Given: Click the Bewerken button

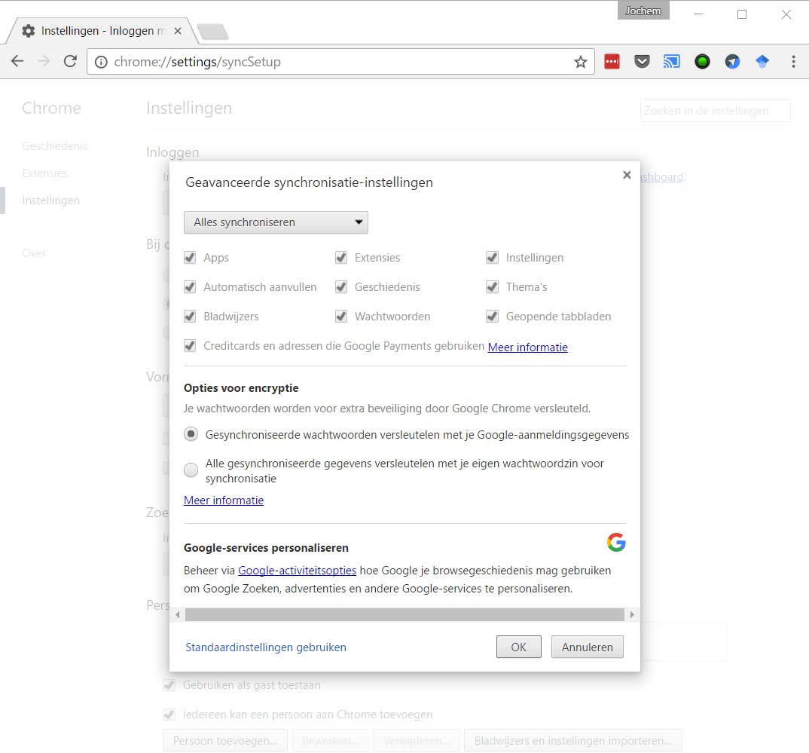Looking at the screenshot, I should click(x=331, y=741).
